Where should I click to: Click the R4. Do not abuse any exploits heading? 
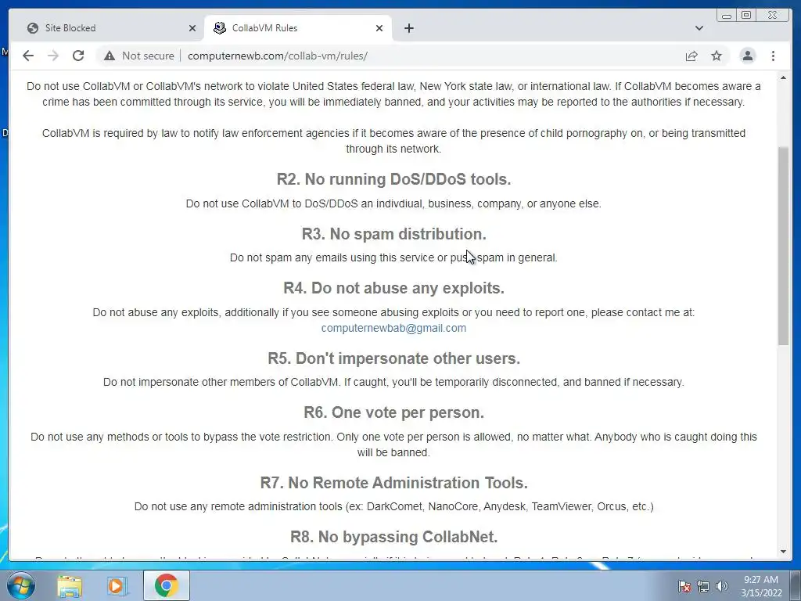[x=393, y=288]
